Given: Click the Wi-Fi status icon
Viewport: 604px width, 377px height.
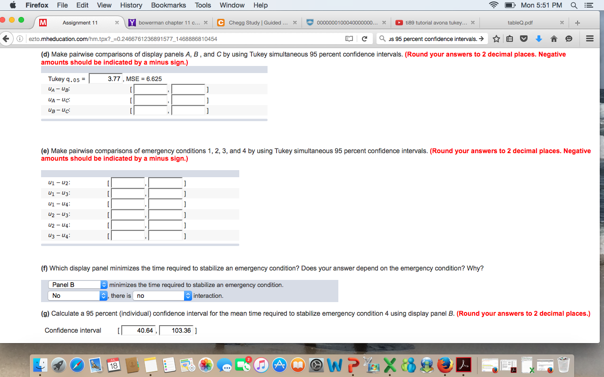Looking at the screenshot, I should click(x=494, y=5).
